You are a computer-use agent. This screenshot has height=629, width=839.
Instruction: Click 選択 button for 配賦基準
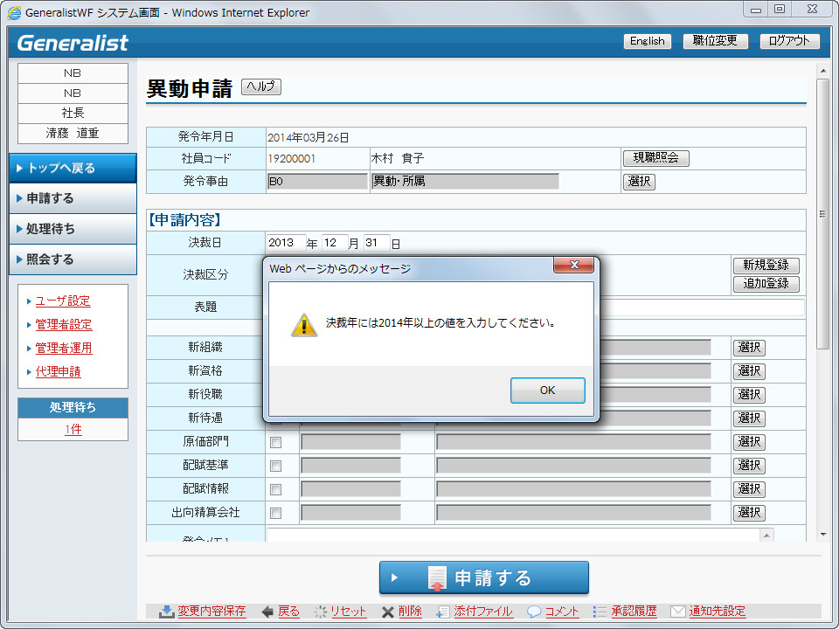tap(749, 466)
